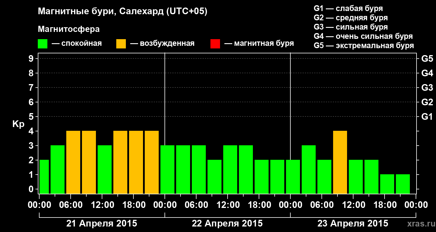The height and width of the screenshot is (232, 436).
Task: Select the chart title 'Магнитные бури, Салехард (UTC+05)'
Action: [x=123, y=12]
